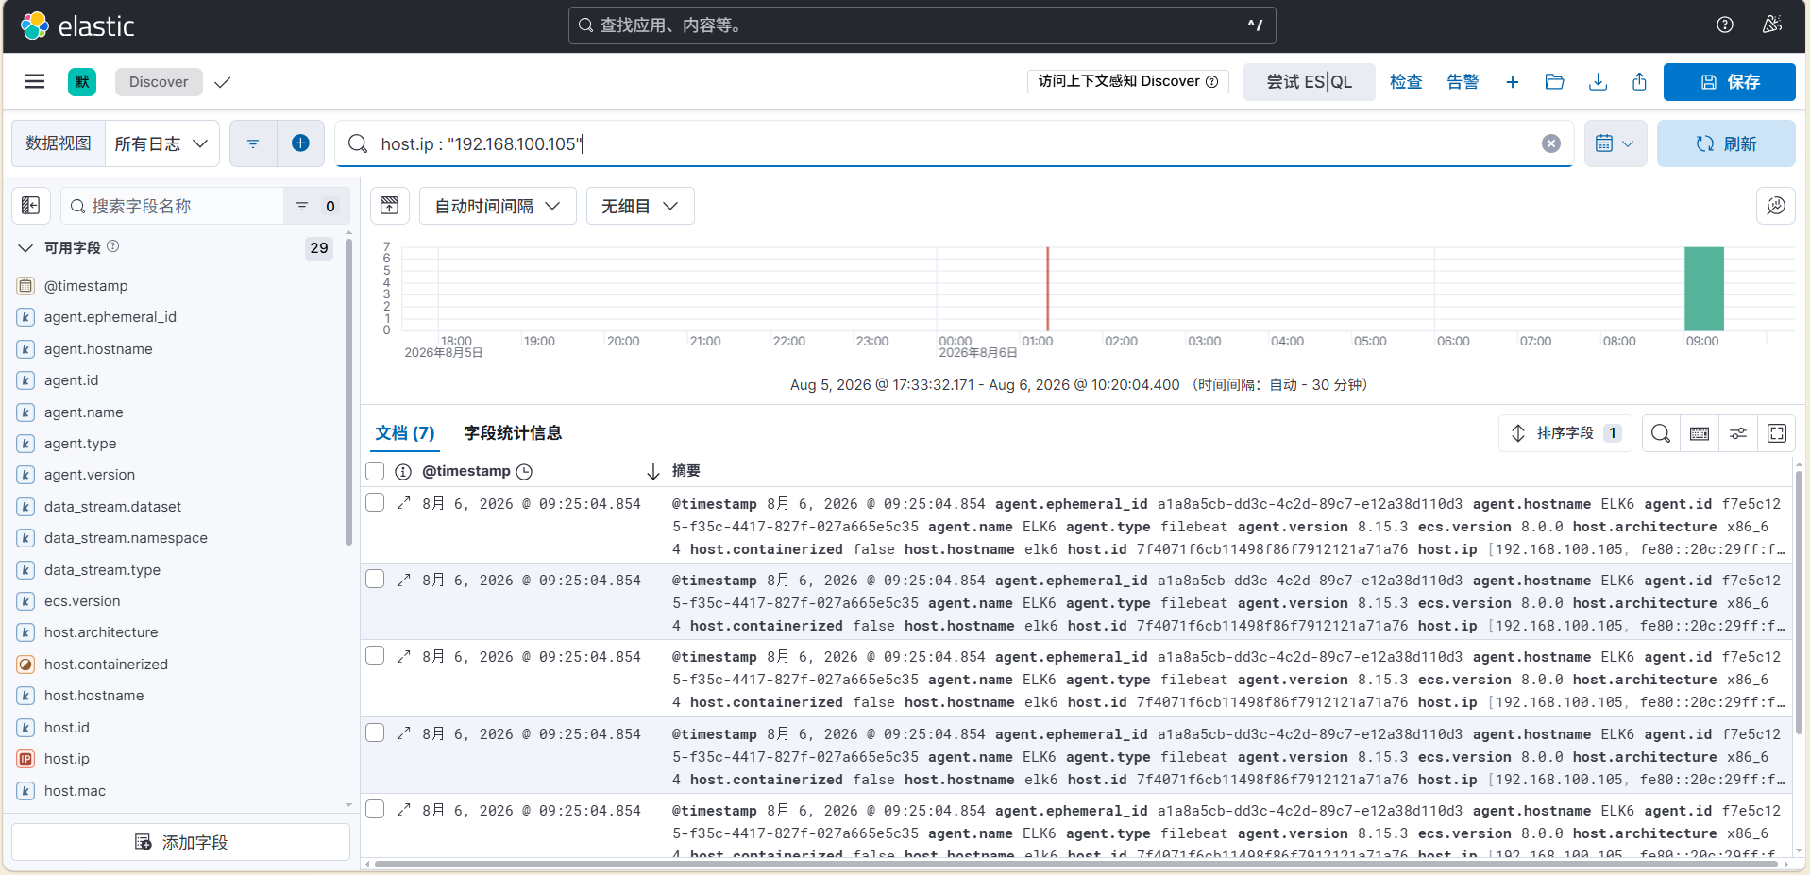1810x875 pixels.
Task: Open field type filter dropdown
Action: coord(315,206)
